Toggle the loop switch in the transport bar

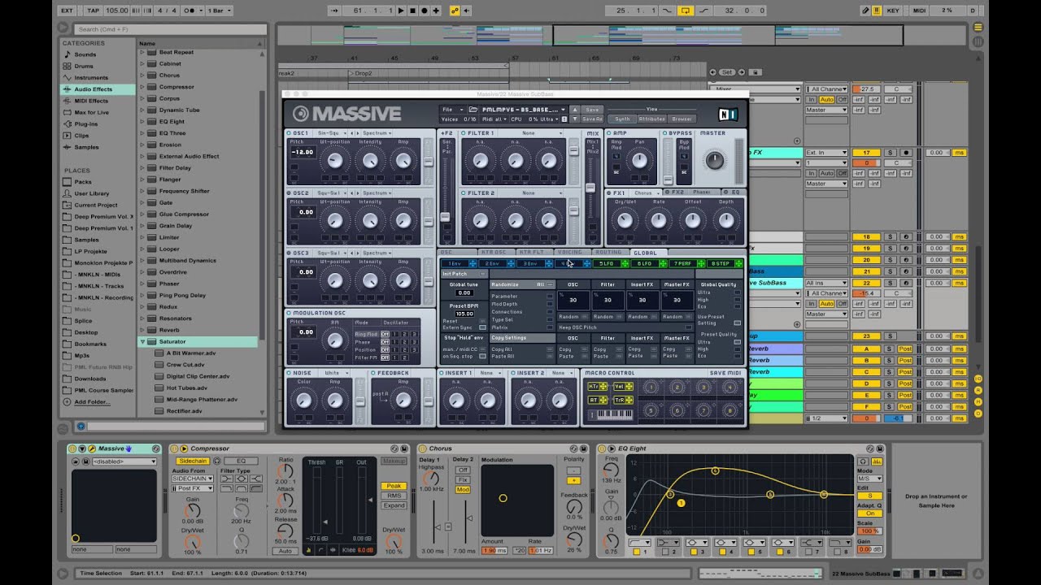(x=685, y=11)
